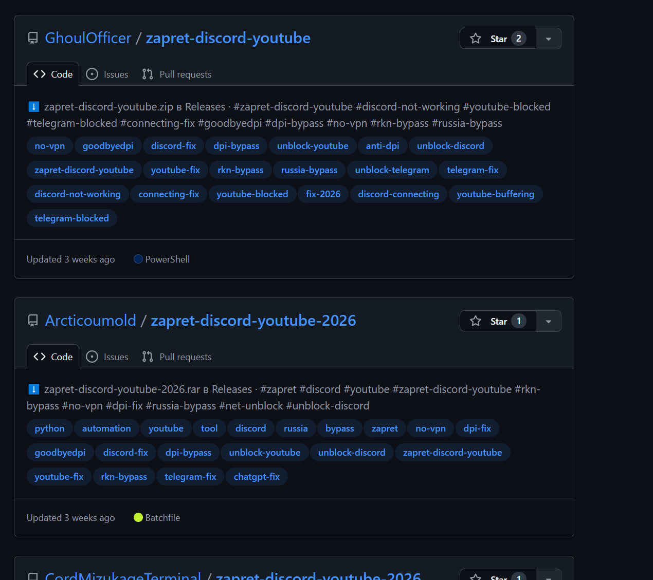Screen dimensions: 653x580
Task: Open star list dropdown for Arcticoumold repo
Action: click(x=549, y=321)
